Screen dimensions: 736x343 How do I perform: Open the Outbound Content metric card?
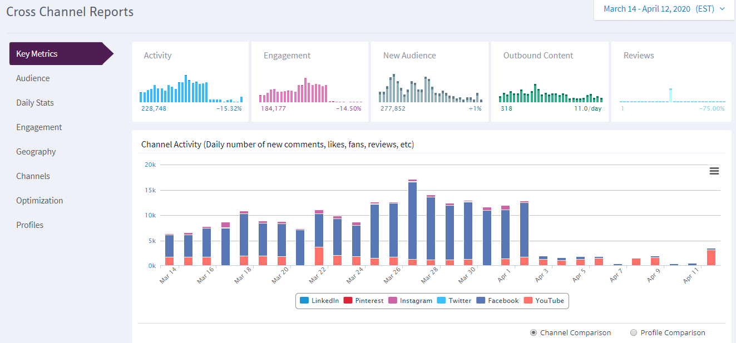[550, 82]
